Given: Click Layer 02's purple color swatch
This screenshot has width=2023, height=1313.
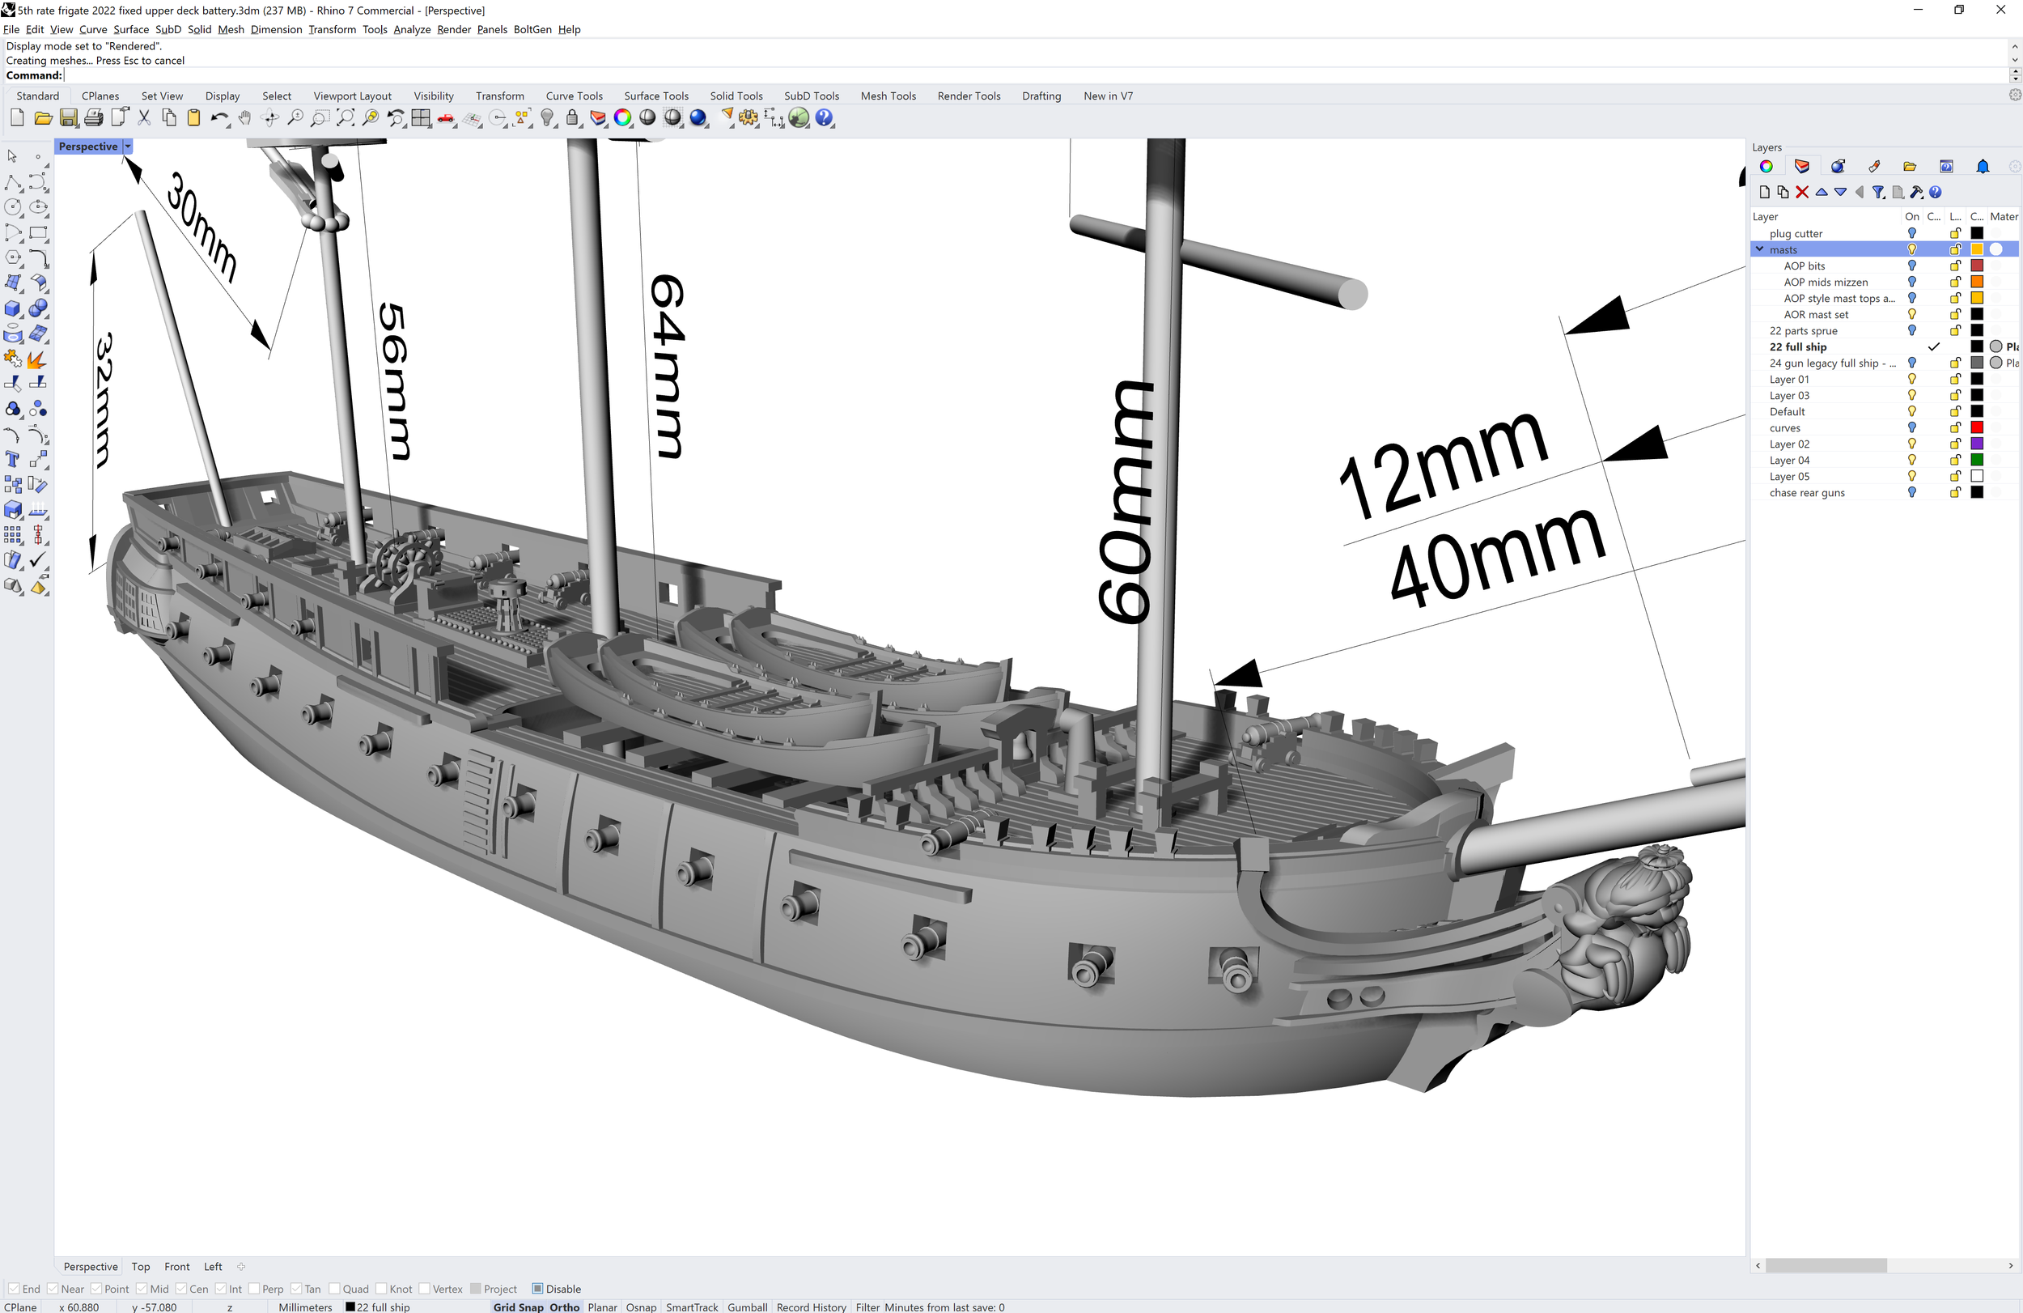Looking at the screenshot, I should tap(1978, 443).
